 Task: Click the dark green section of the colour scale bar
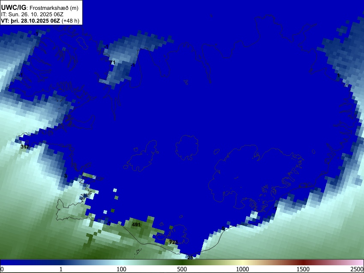click(182, 263)
